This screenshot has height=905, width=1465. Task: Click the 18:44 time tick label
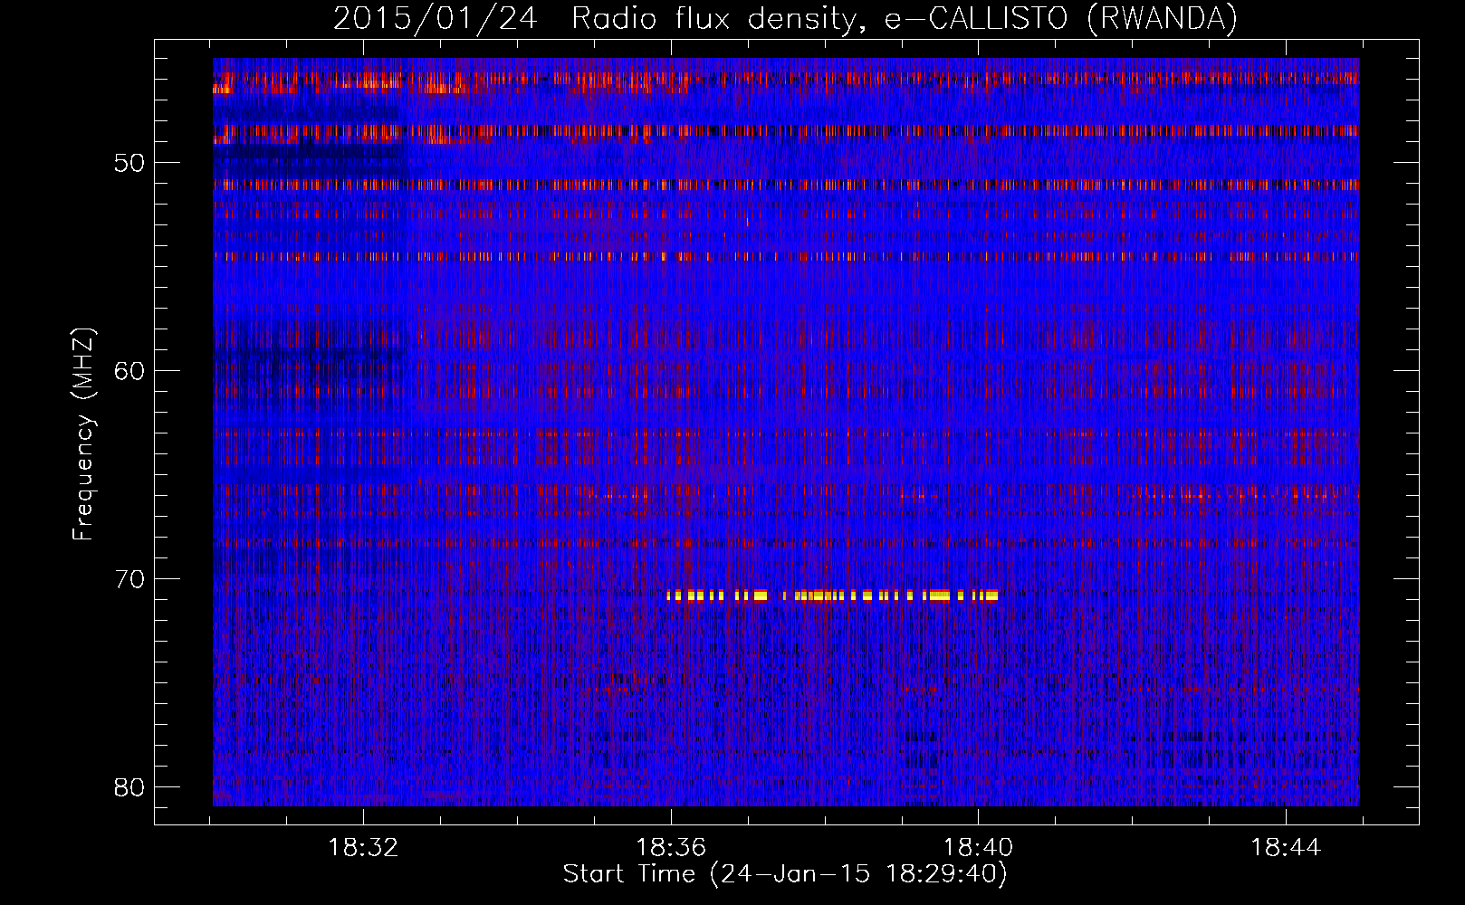1286,848
